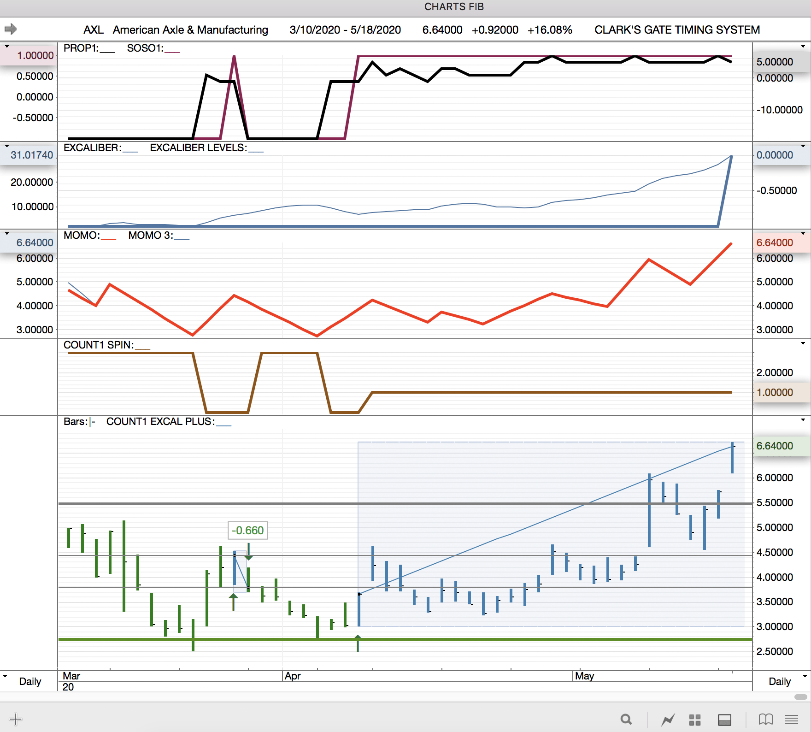Open the MOMO pane left-axis triangle menu
Viewport: 811px width, 732px height.
pos(7,234)
